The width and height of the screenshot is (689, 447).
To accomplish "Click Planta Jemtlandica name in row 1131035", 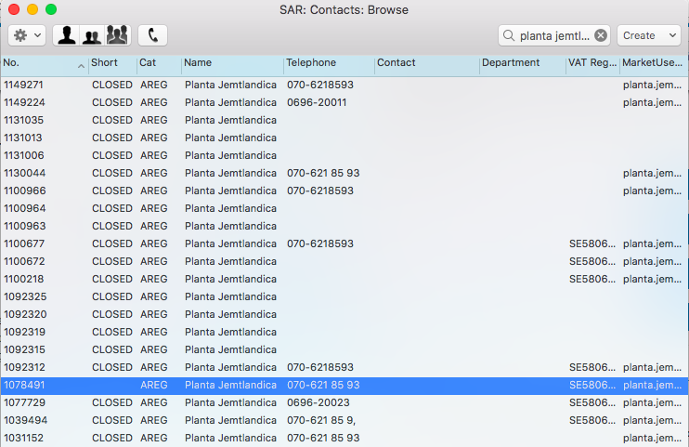I will [x=230, y=120].
